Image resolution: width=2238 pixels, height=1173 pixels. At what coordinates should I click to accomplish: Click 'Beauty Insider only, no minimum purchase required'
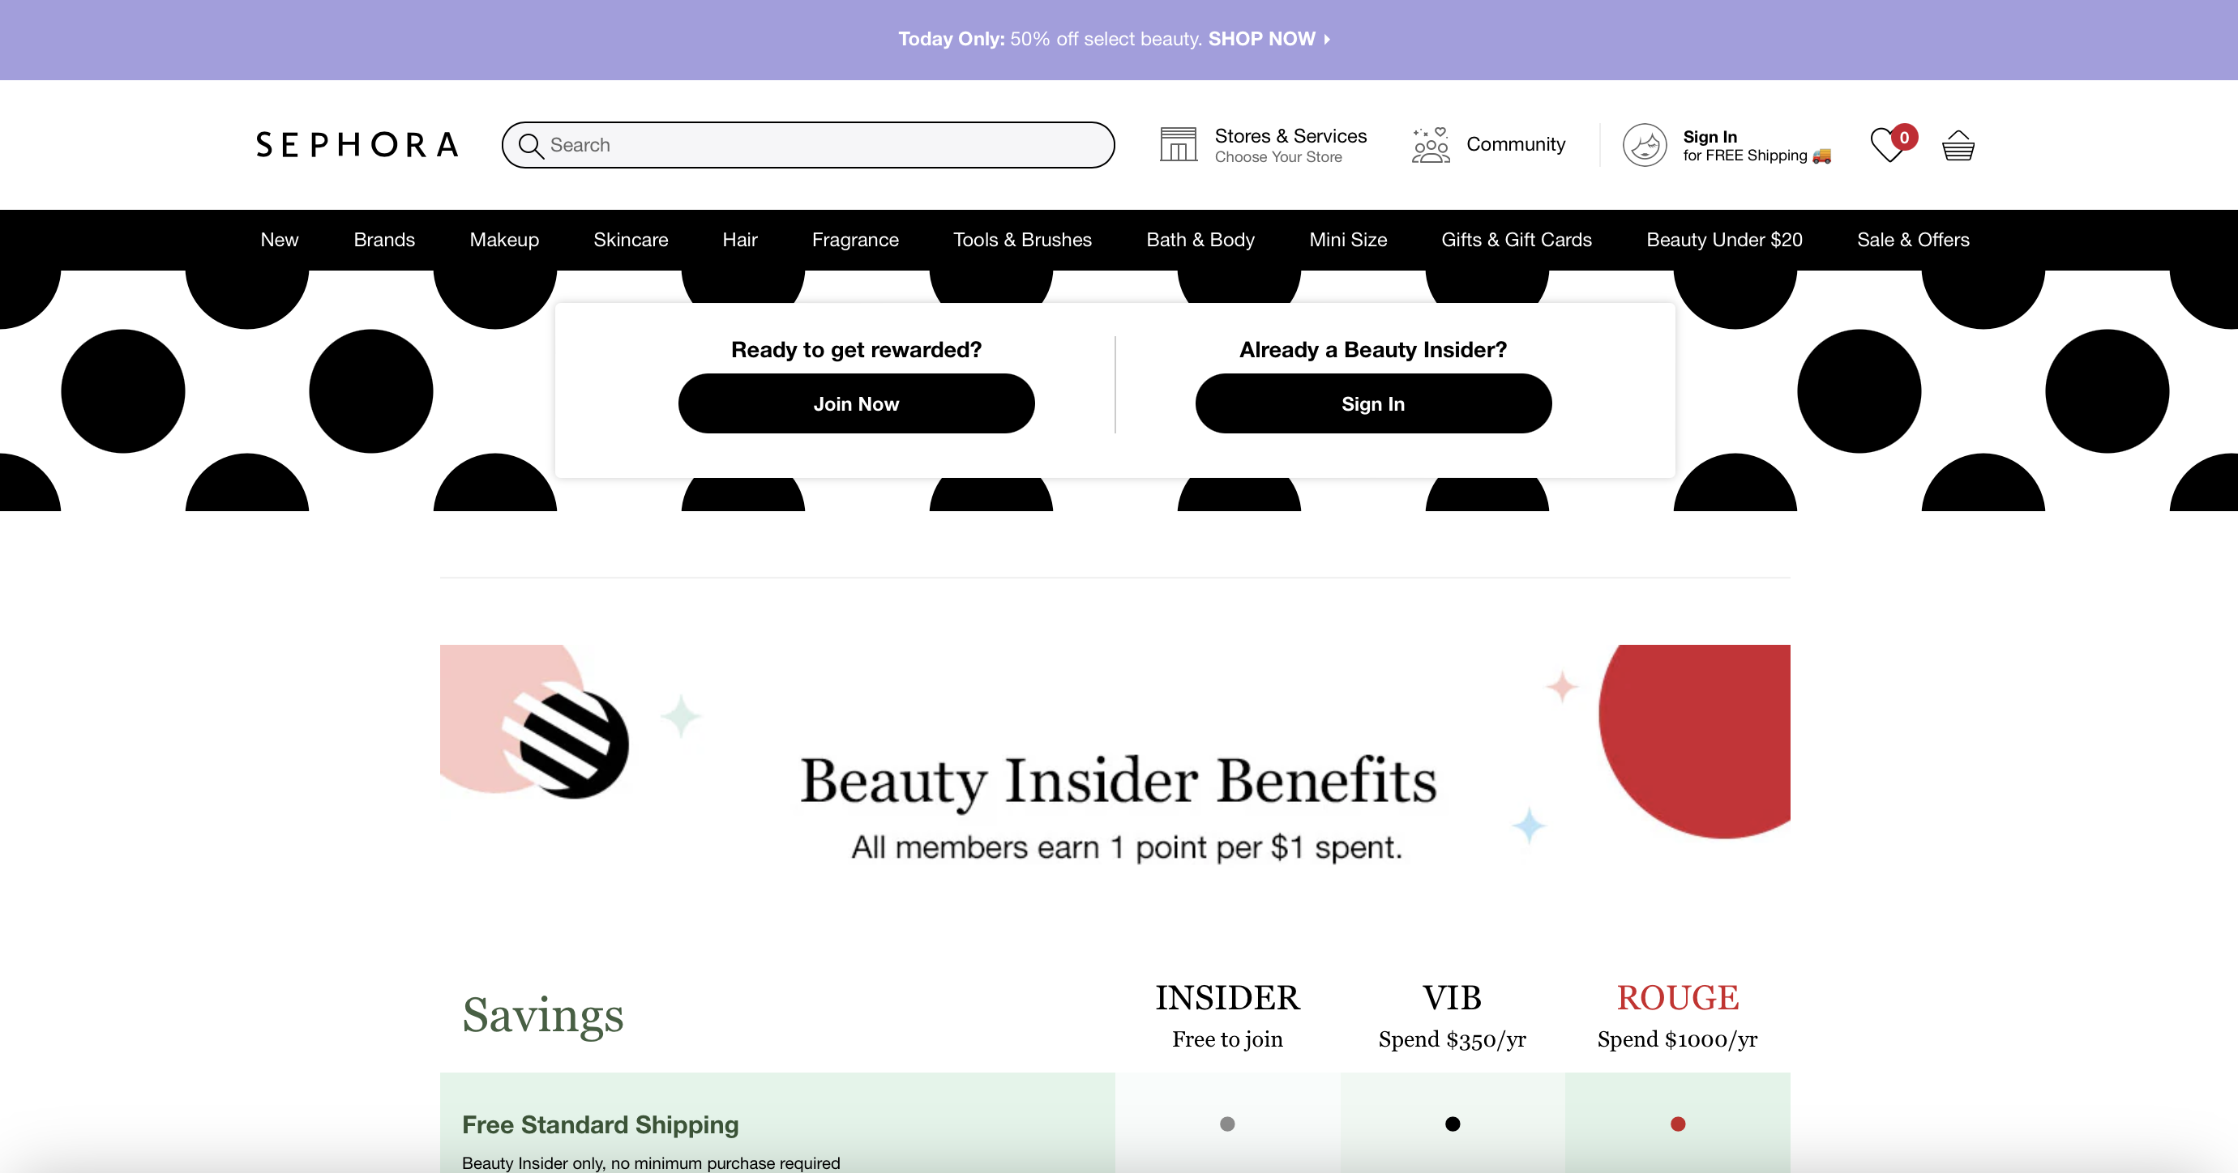tap(651, 1162)
